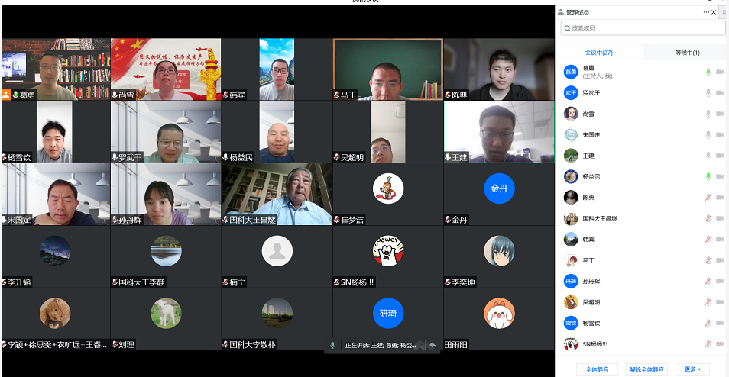The height and width of the screenshot is (377, 729).
Task: Click the 解除全体静音 unmute all button
Action: click(x=647, y=369)
